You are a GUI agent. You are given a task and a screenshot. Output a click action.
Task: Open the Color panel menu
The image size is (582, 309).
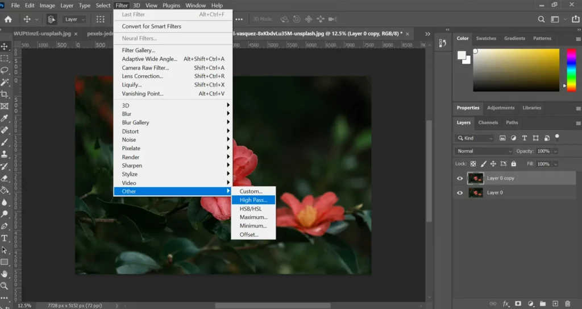click(578, 39)
